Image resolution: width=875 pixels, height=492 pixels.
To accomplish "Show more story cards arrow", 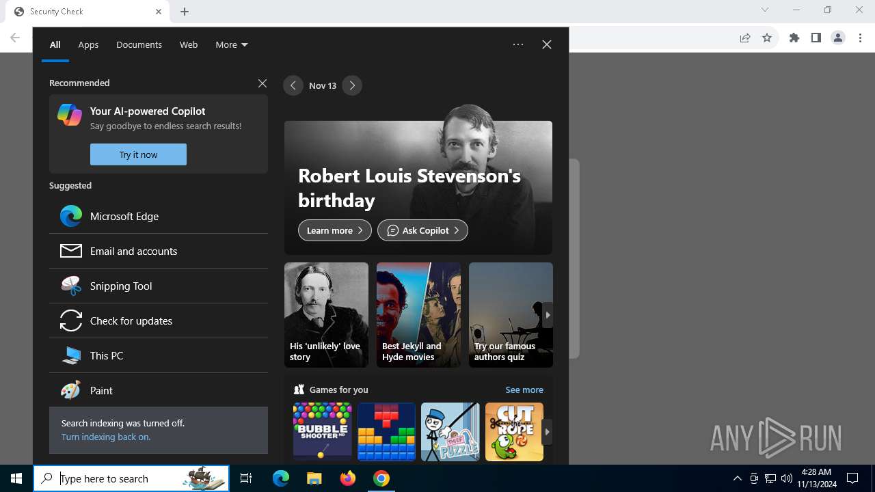I will coord(548,315).
